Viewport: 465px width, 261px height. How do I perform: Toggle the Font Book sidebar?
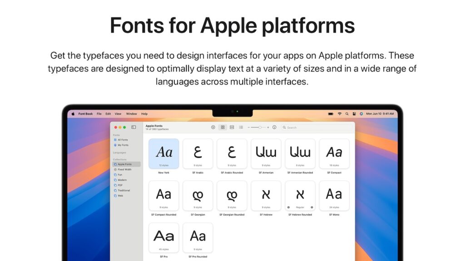coord(134,127)
